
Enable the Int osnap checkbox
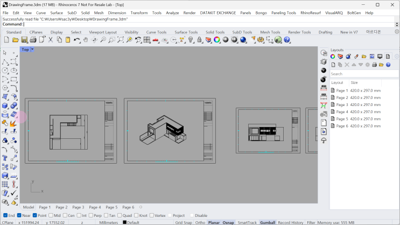click(79, 215)
